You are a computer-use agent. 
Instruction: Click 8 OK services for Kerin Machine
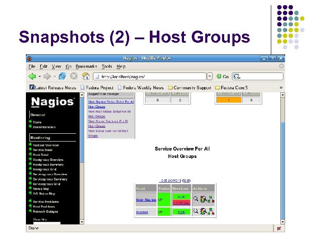(181, 197)
